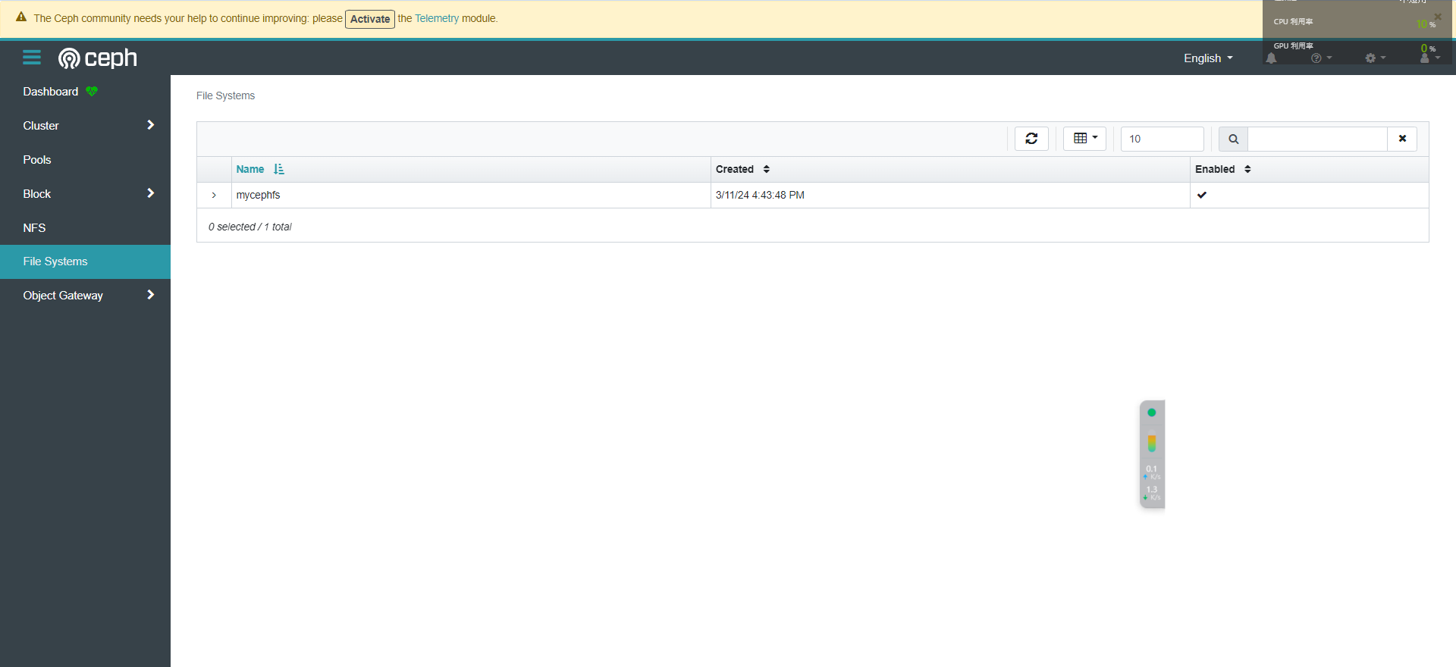Clear the search filter with X
This screenshot has width=1456, height=667.
pos(1402,139)
